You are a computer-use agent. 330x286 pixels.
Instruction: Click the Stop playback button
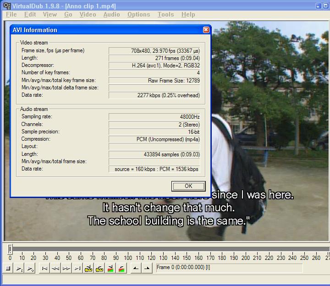(x=8, y=268)
